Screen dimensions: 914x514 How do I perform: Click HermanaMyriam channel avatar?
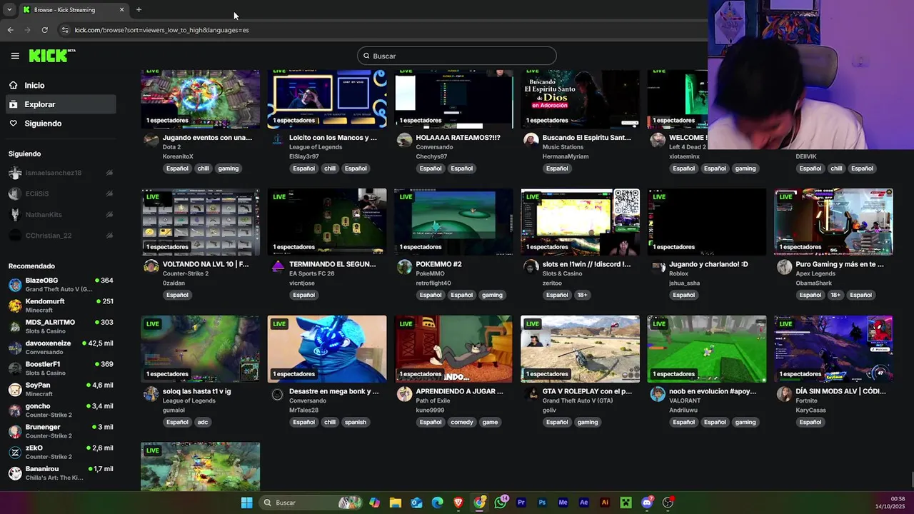[x=531, y=140]
